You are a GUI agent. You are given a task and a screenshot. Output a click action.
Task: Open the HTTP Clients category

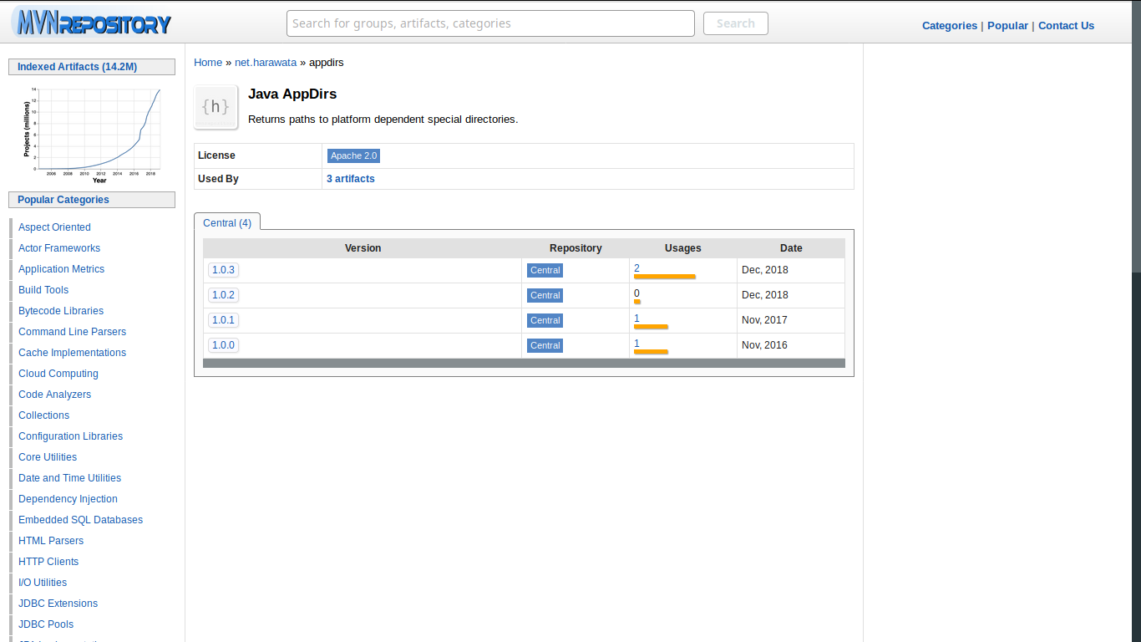click(x=48, y=562)
